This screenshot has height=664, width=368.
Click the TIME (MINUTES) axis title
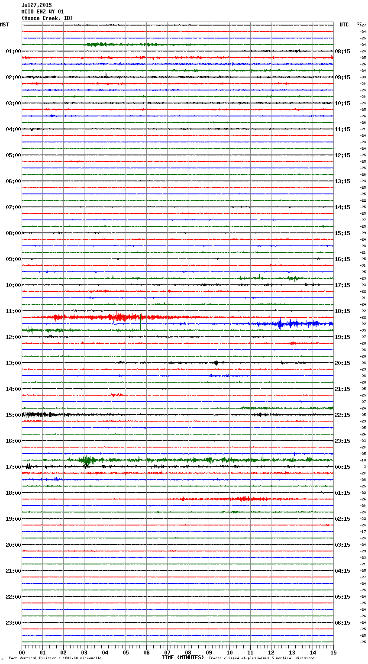pos(183,658)
